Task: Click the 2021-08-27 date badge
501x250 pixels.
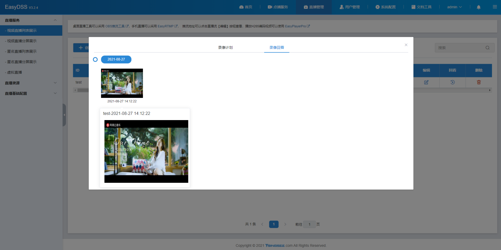Action: click(116, 59)
